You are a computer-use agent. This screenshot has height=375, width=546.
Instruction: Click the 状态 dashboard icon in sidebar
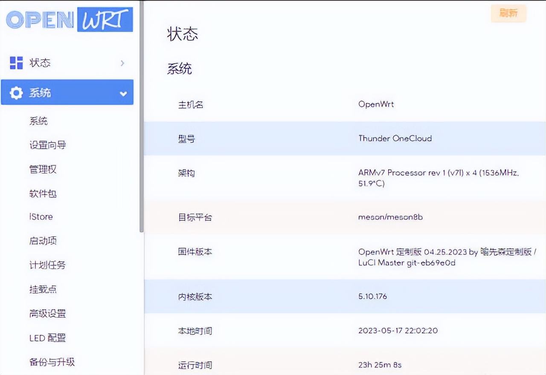click(x=16, y=63)
